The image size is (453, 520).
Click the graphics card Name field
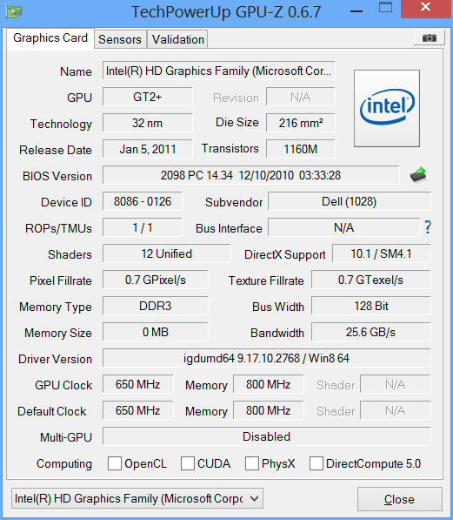218,71
